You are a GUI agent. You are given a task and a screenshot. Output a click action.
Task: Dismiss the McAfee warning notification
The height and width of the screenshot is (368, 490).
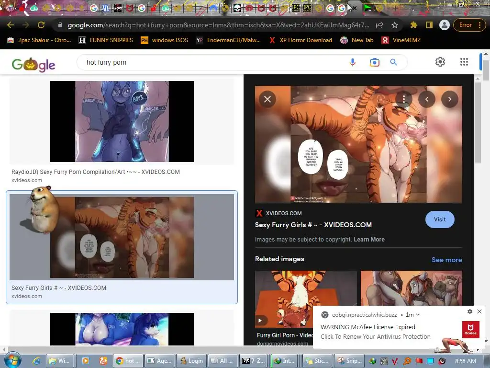pyautogui.click(x=479, y=311)
